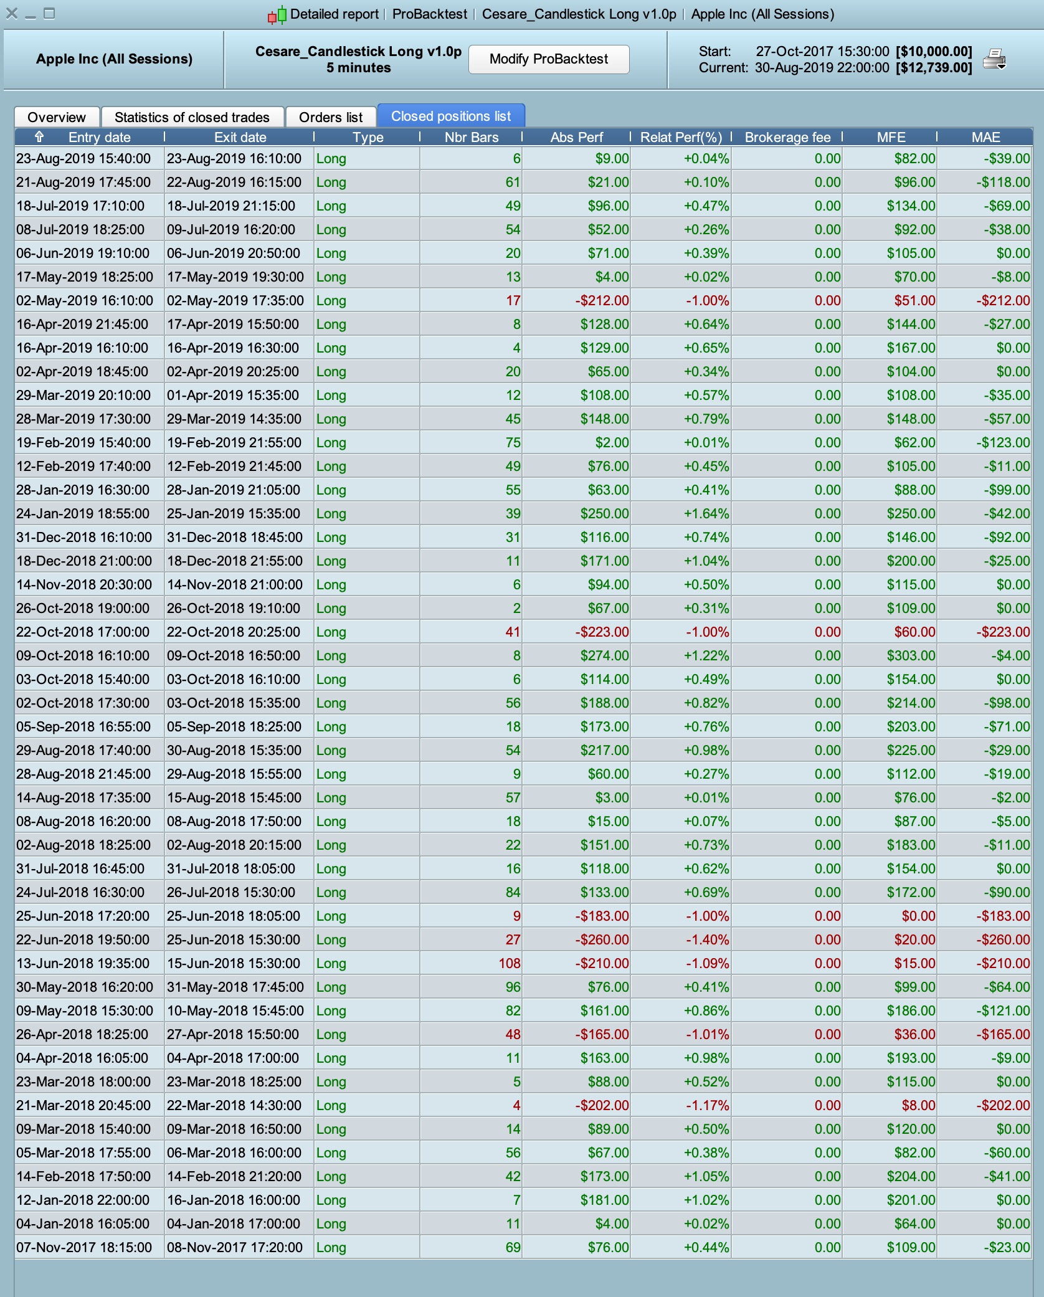Open the Overview tab
The image size is (1044, 1297).
point(57,117)
